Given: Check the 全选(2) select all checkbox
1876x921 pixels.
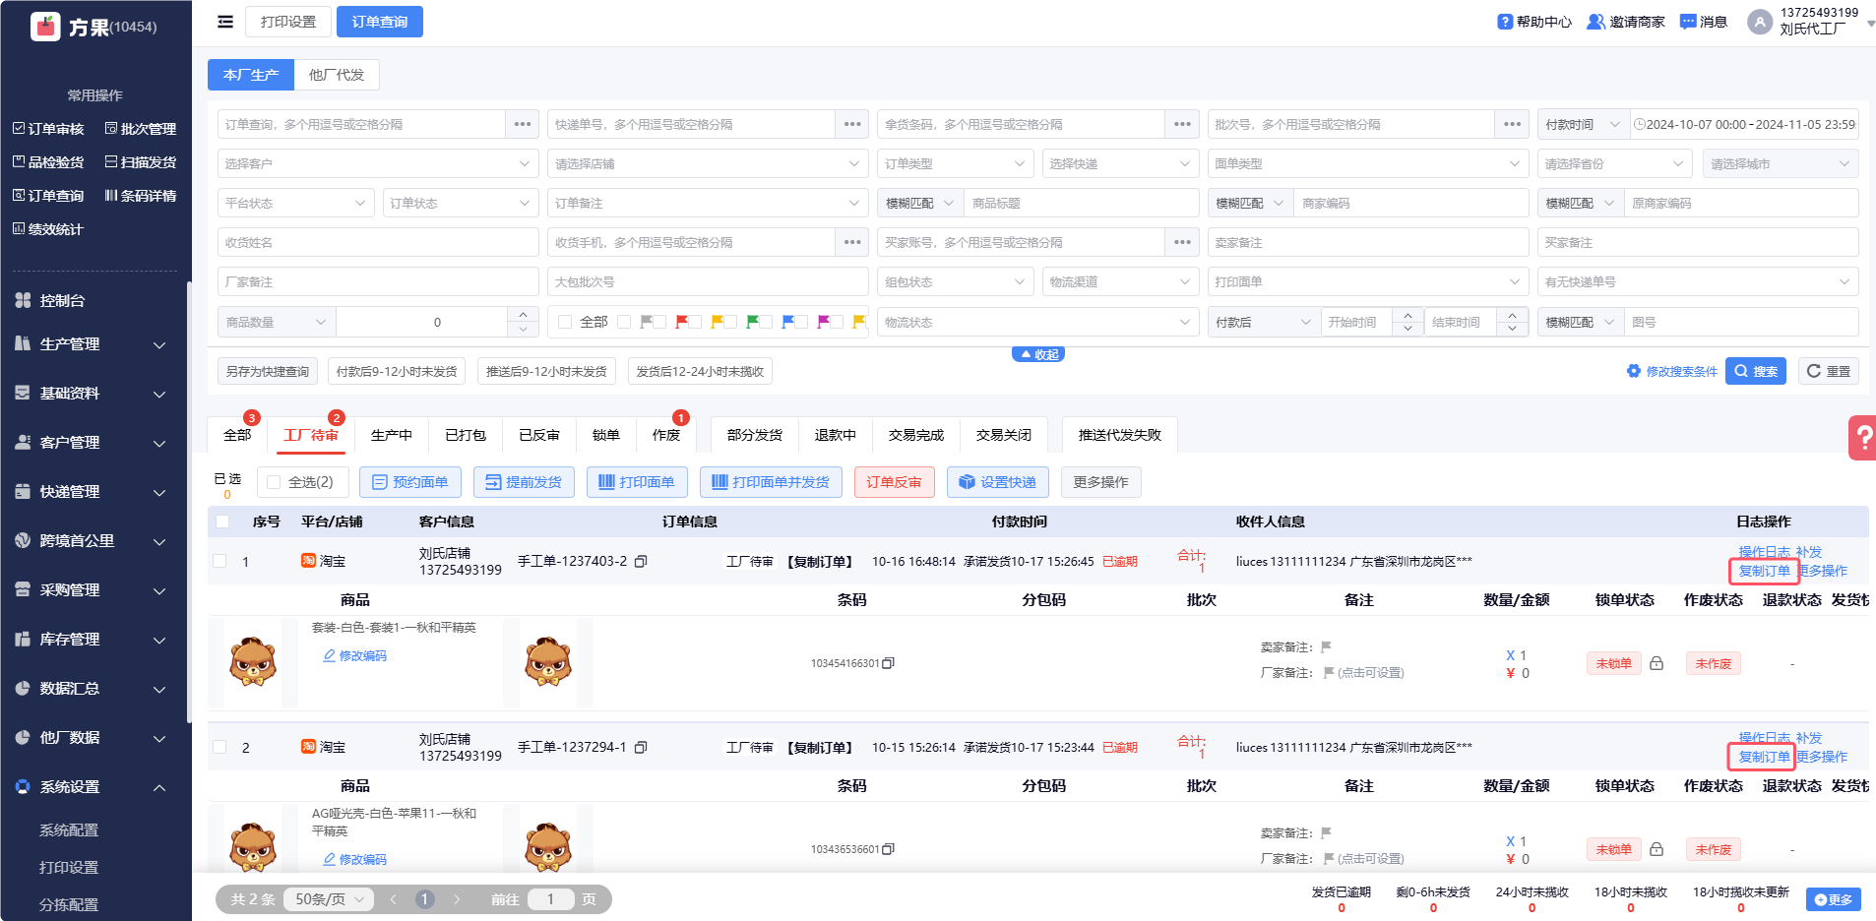Looking at the screenshot, I should pyautogui.click(x=274, y=482).
